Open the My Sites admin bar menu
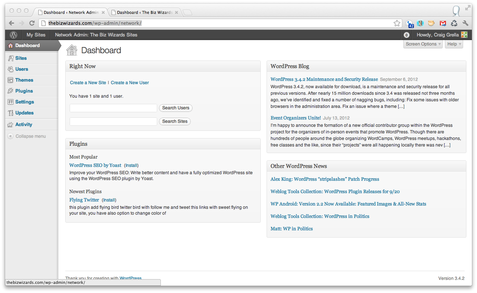Image resolution: width=477 pixels, height=293 pixels. click(36, 35)
